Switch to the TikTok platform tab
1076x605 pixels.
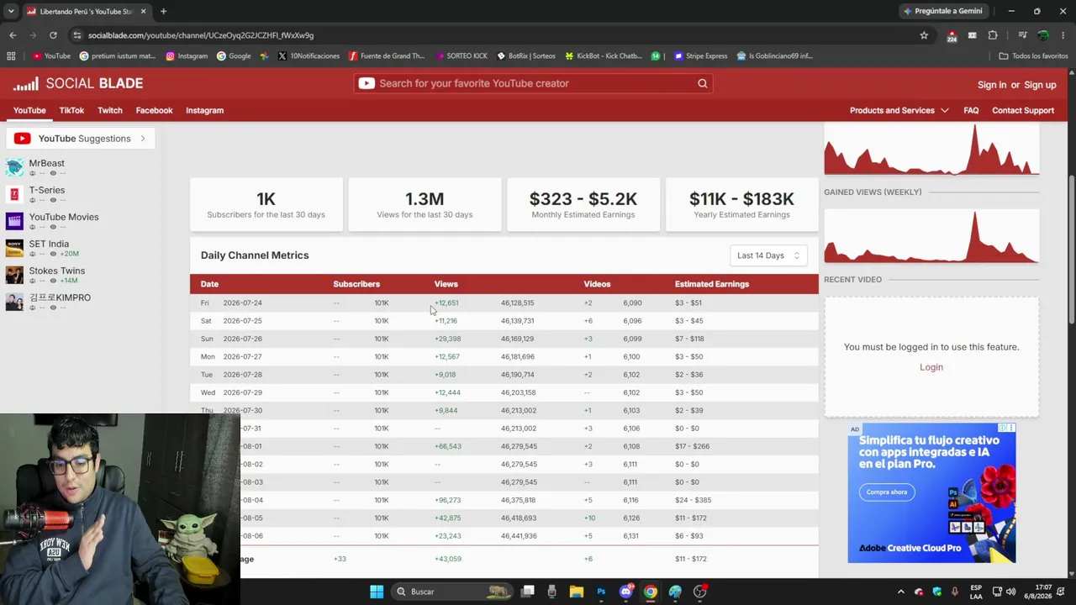pyautogui.click(x=71, y=110)
